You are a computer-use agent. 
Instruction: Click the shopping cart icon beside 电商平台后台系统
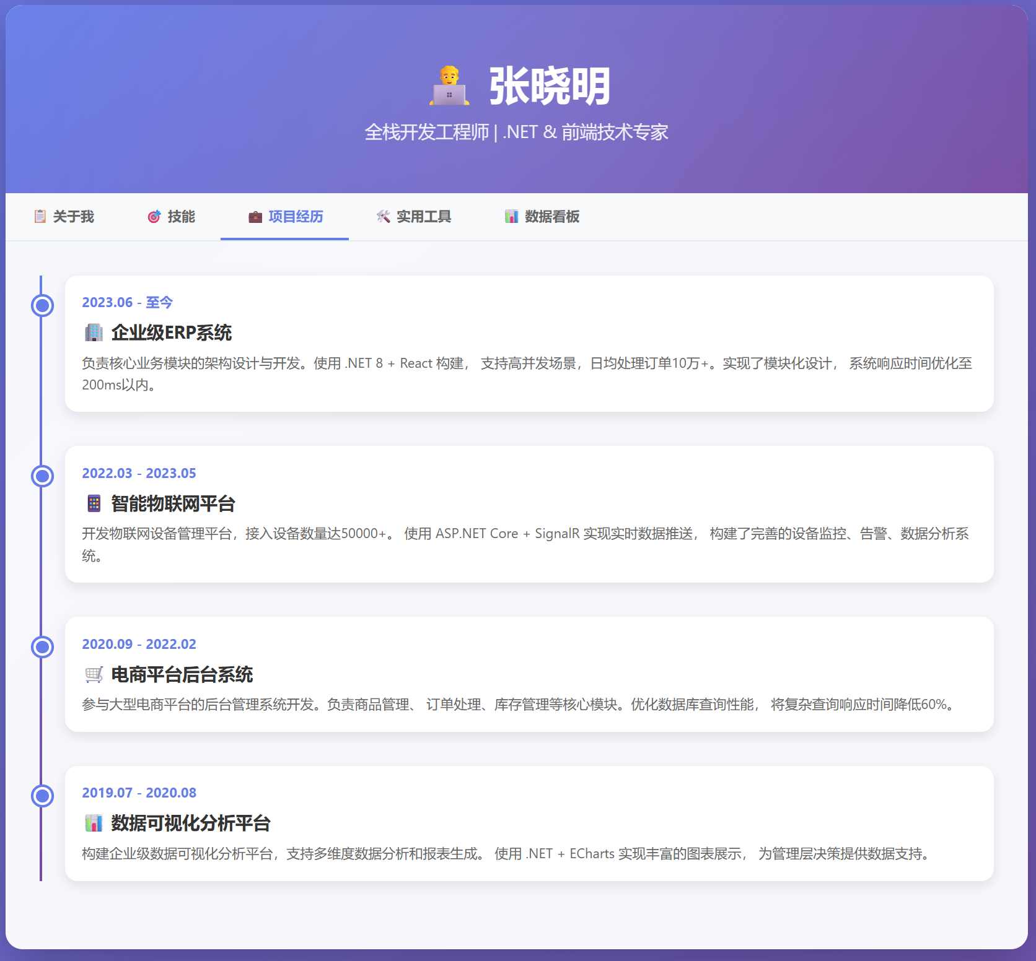tap(94, 674)
